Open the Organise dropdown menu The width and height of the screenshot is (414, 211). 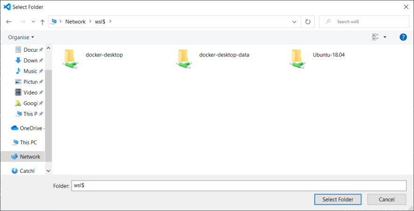tap(21, 37)
